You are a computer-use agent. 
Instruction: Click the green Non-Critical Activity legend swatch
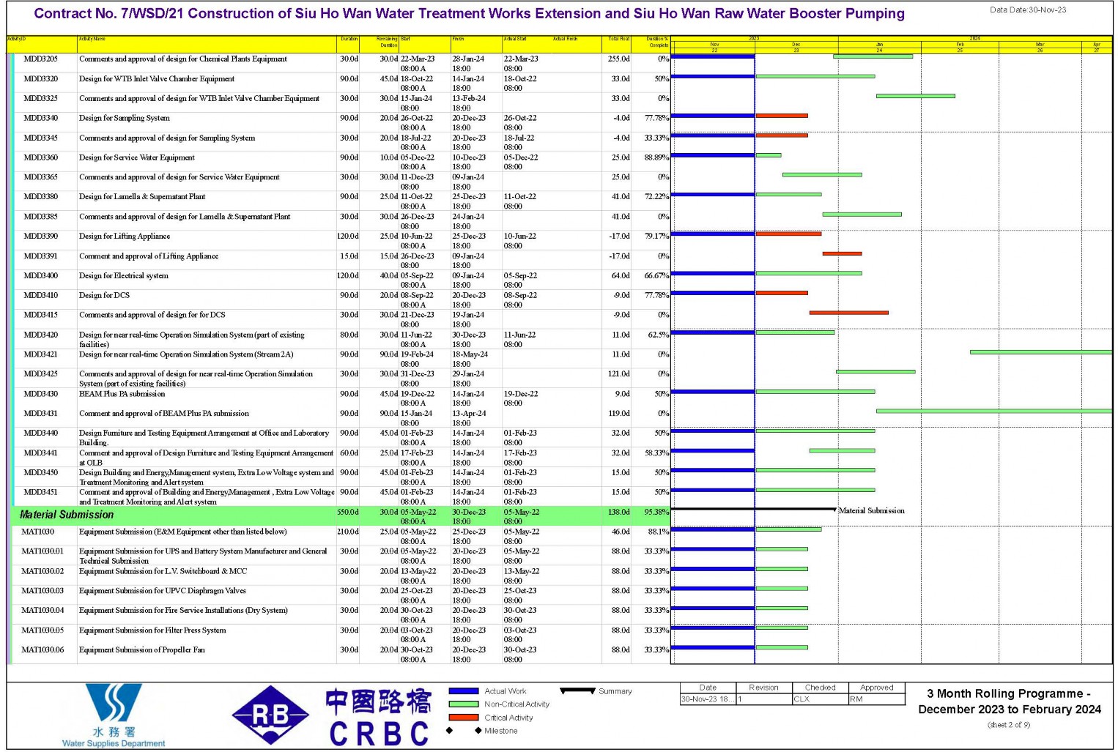point(463,704)
